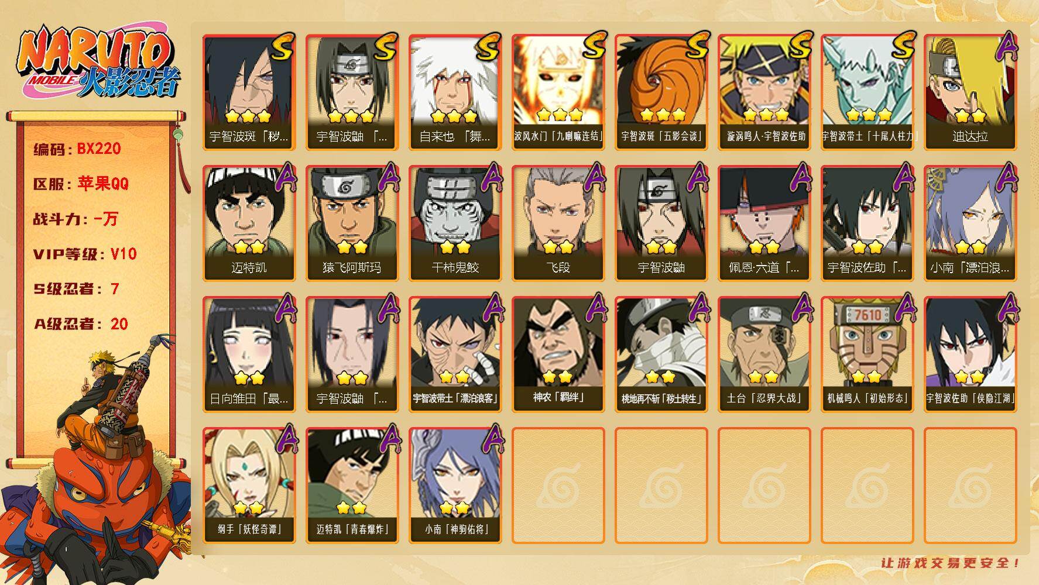Select the 迪达拉 ninja card
This screenshot has width=1039, height=585.
(x=970, y=92)
